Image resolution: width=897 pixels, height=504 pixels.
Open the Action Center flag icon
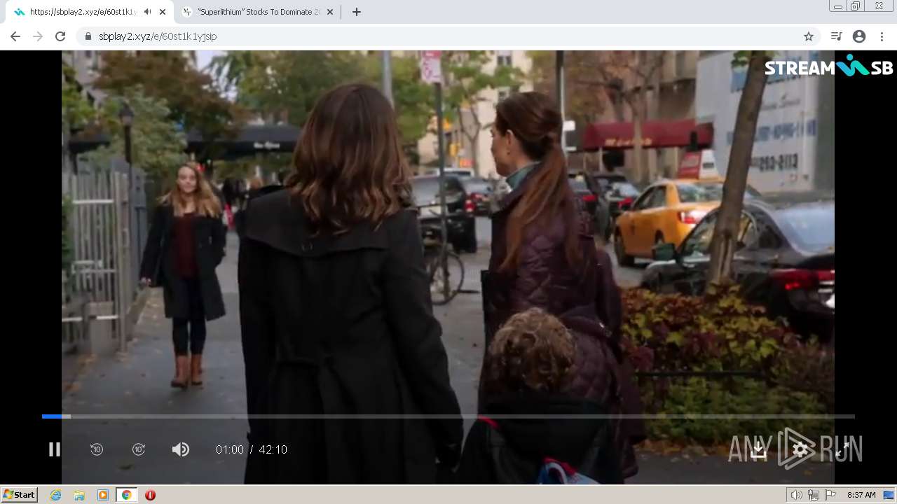[830, 495]
